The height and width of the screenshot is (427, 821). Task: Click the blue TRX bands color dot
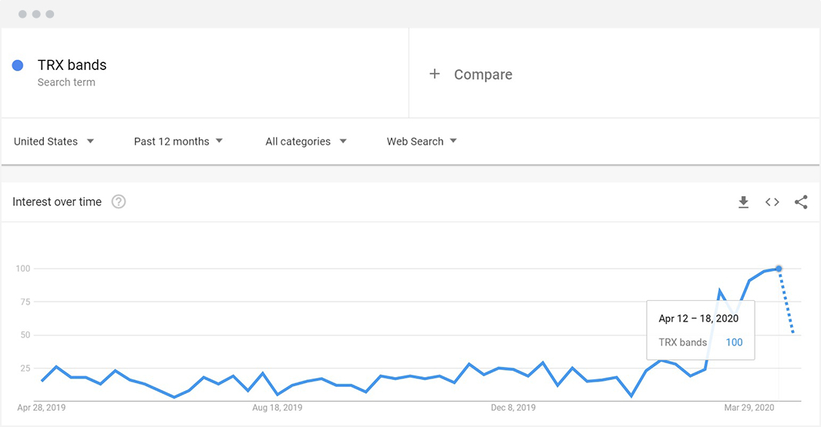pyautogui.click(x=18, y=65)
